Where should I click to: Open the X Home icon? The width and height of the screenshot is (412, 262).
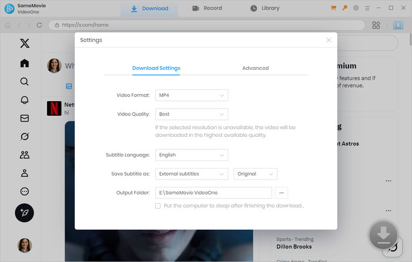pos(25,63)
